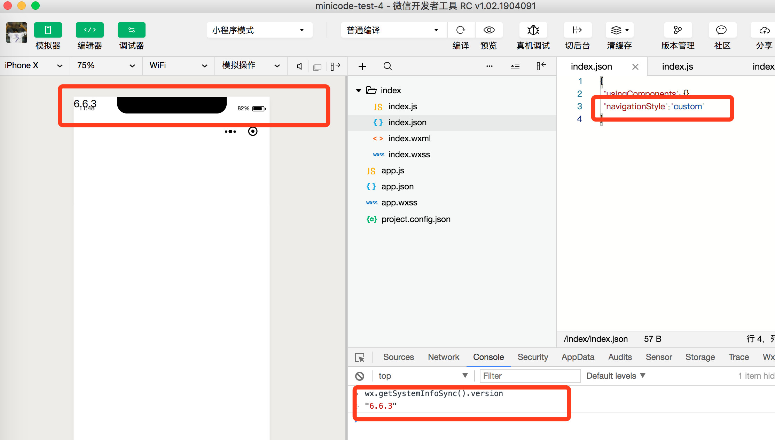
Task: Click the /index/index.json path in status bar
Action: tap(596, 339)
